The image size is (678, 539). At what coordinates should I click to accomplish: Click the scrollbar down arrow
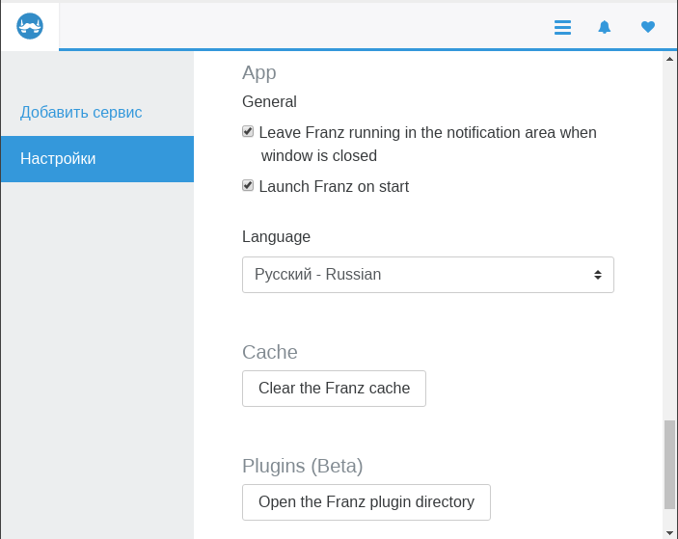pos(669,533)
